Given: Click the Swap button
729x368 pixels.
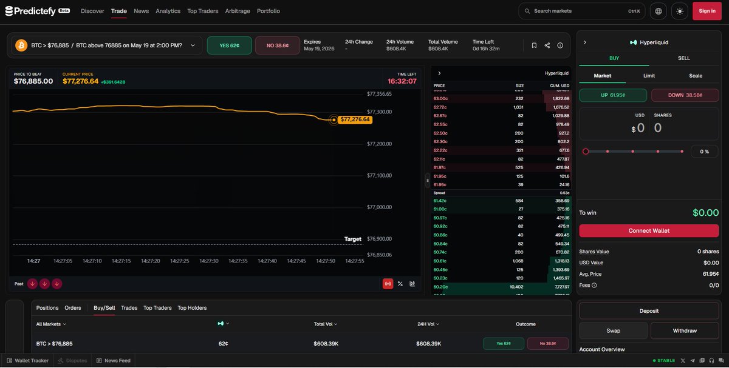Looking at the screenshot, I should click(x=613, y=330).
